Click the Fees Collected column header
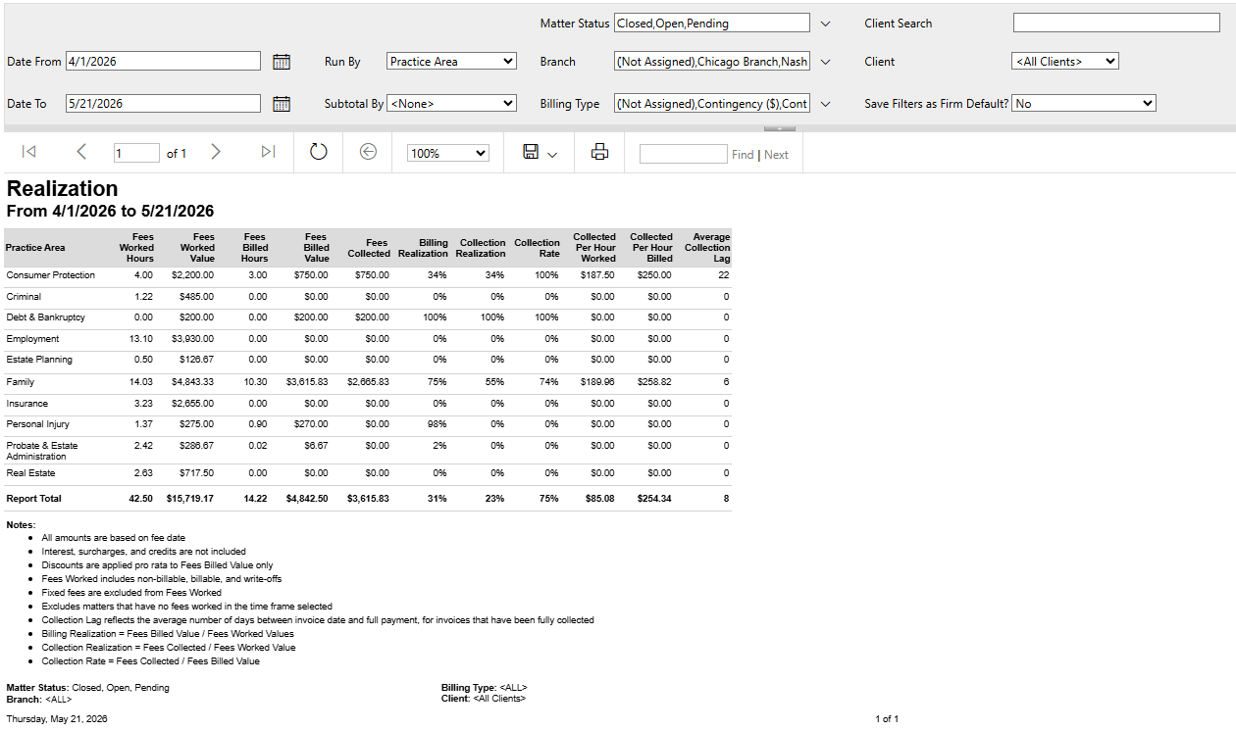This screenshot has width=1236, height=731. click(x=369, y=248)
